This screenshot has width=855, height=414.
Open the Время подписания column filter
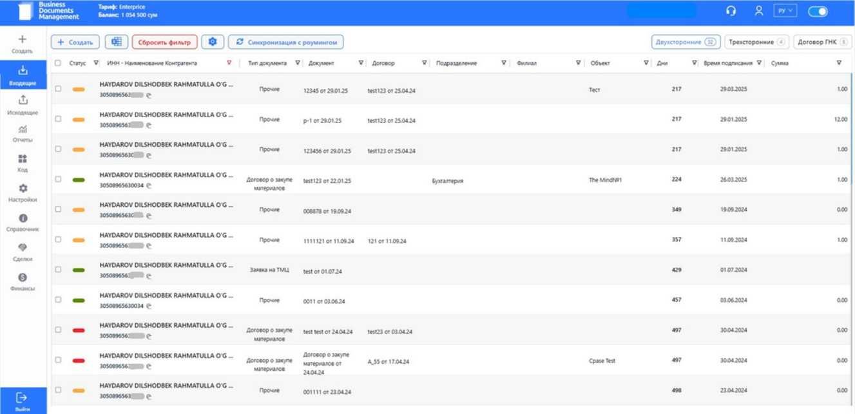760,63
